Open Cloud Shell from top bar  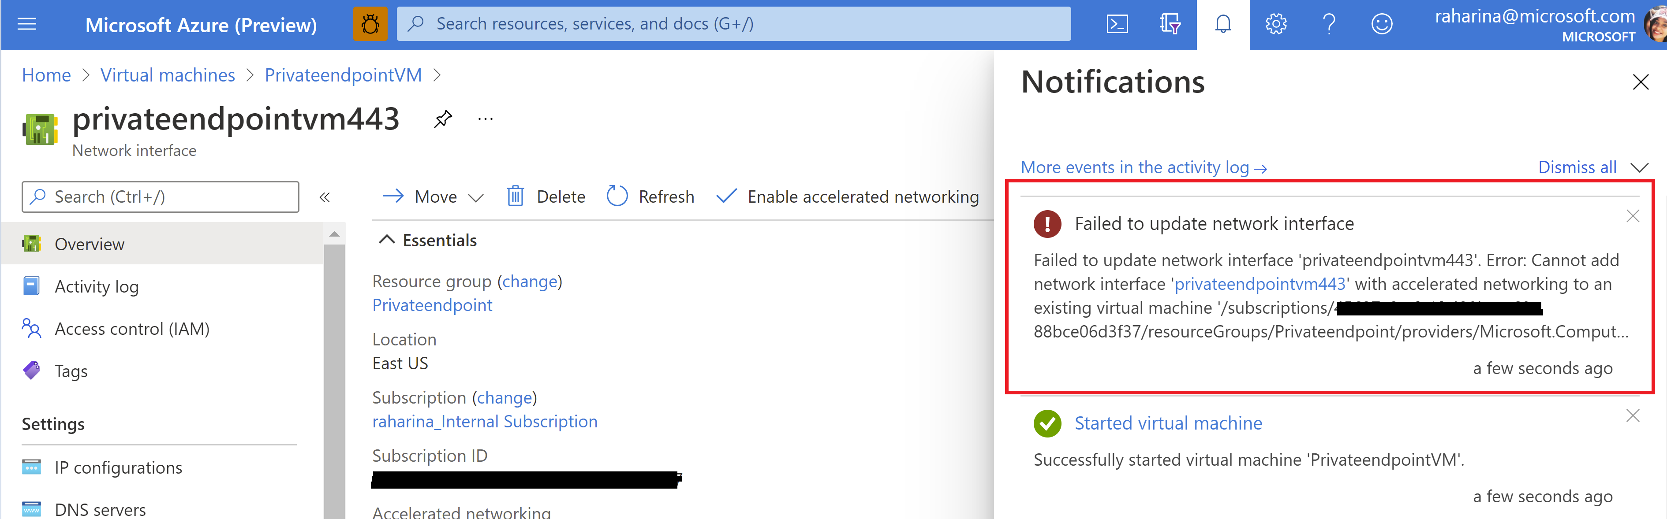pyautogui.click(x=1117, y=25)
